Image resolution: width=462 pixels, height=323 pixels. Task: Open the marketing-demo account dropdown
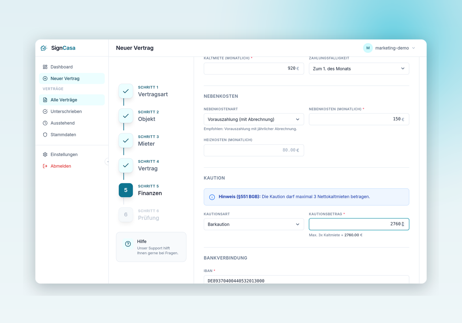tap(389, 48)
